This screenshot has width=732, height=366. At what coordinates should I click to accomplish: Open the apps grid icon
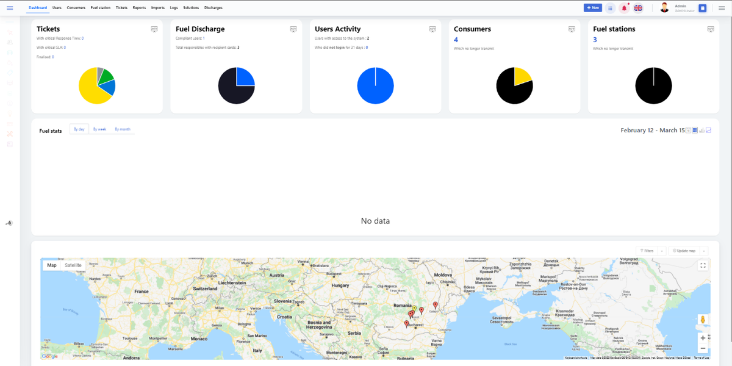610,8
